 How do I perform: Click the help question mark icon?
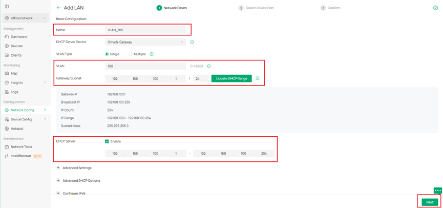[435, 8]
